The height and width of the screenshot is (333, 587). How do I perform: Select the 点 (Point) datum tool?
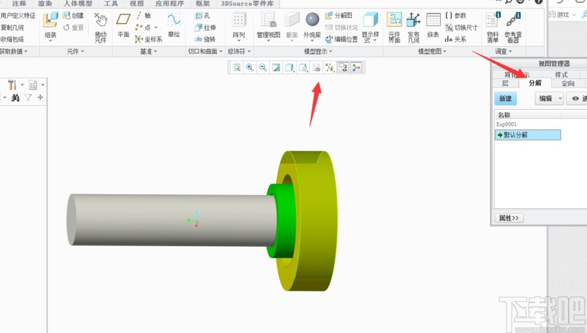click(144, 27)
